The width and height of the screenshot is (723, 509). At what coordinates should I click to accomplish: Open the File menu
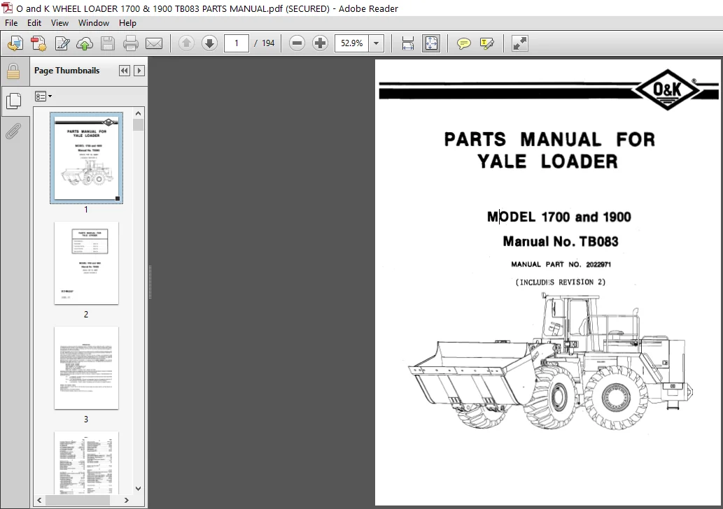coord(11,23)
